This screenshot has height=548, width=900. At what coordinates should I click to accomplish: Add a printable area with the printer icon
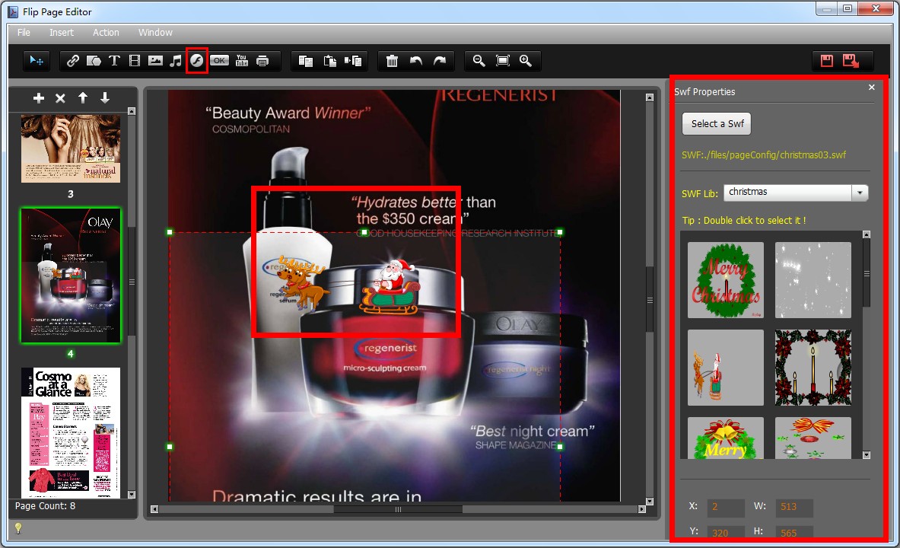(x=262, y=60)
